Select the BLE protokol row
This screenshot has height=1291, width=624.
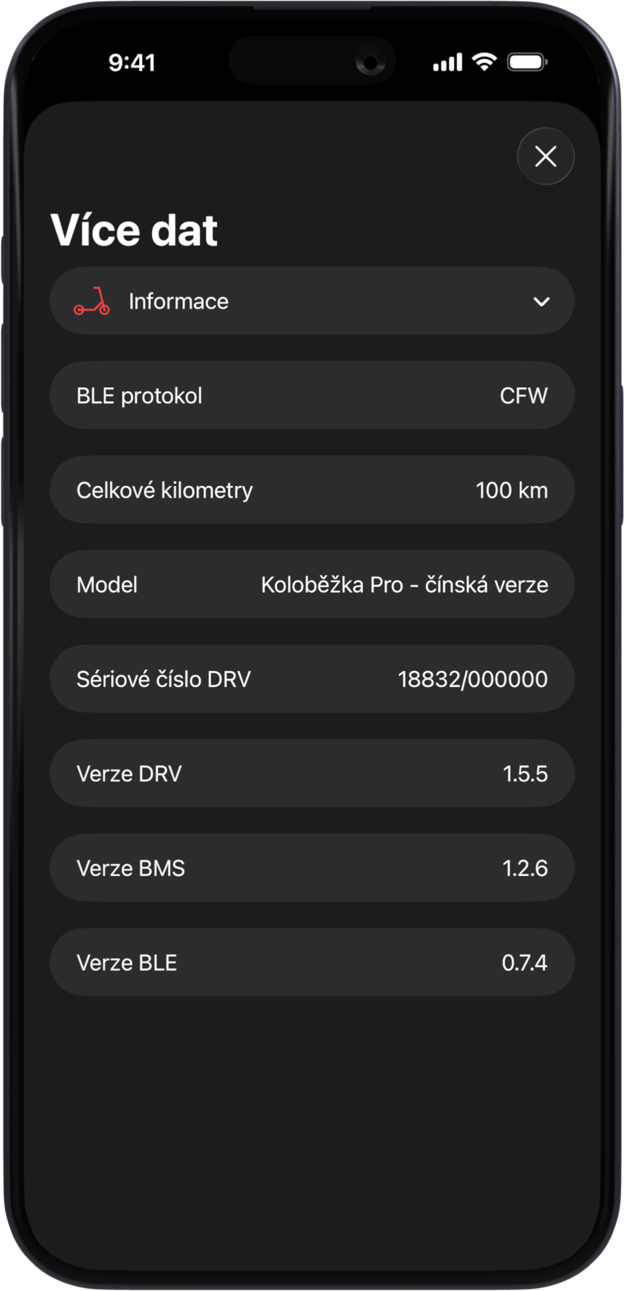[311, 396]
